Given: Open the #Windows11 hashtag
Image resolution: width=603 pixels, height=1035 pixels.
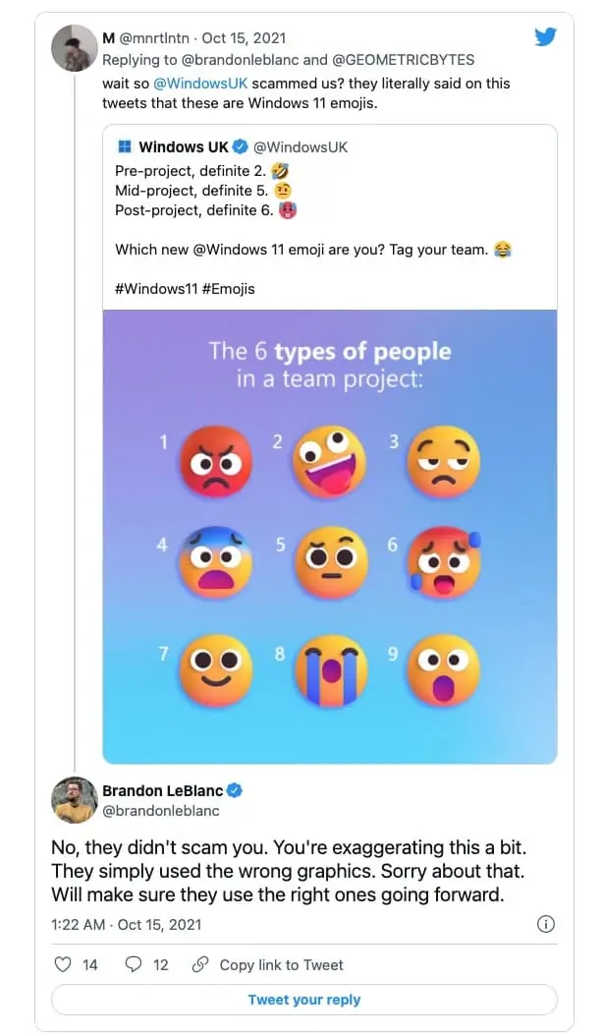Looking at the screenshot, I should coord(154,289).
